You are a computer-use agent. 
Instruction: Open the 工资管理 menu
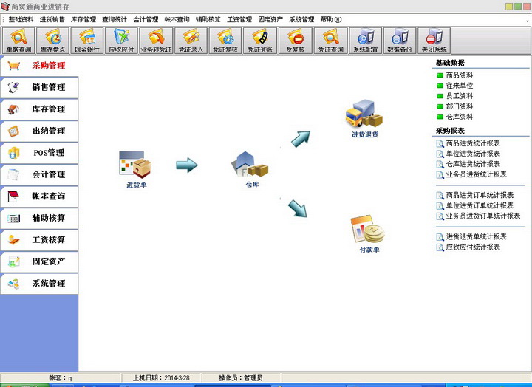coord(239,20)
